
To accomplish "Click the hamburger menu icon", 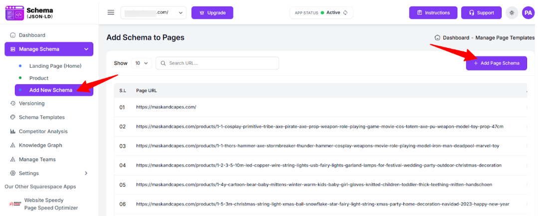I will 111,12.
